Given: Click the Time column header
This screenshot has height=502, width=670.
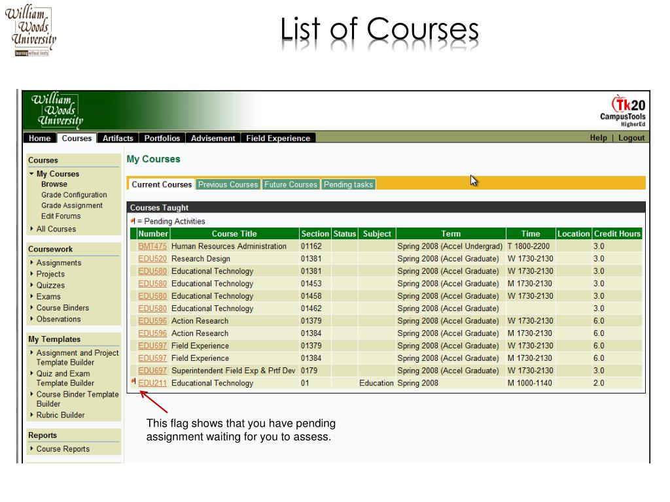Looking at the screenshot, I should (x=530, y=233).
